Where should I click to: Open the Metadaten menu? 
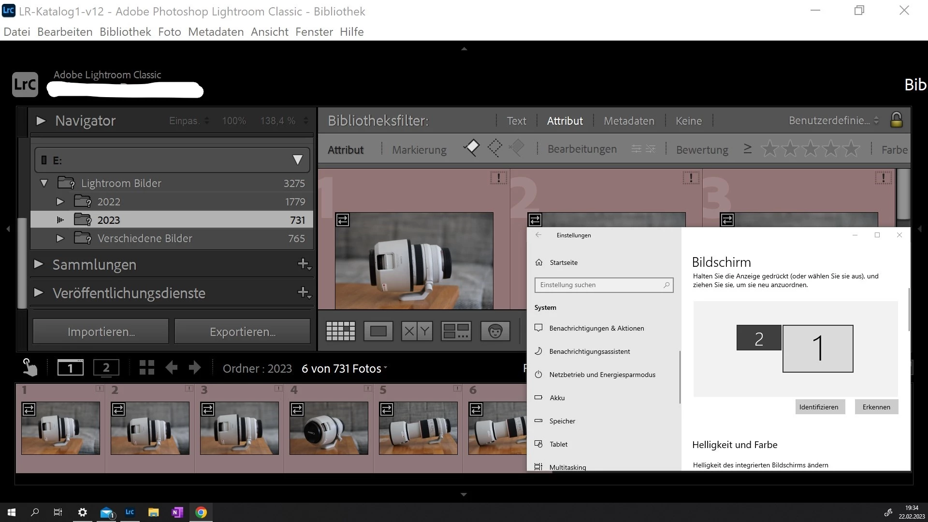[216, 32]
